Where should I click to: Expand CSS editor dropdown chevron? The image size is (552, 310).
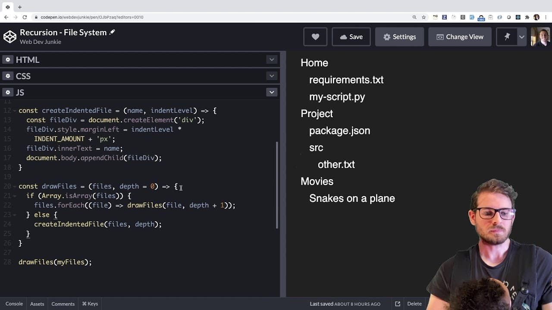coord(271,76)
